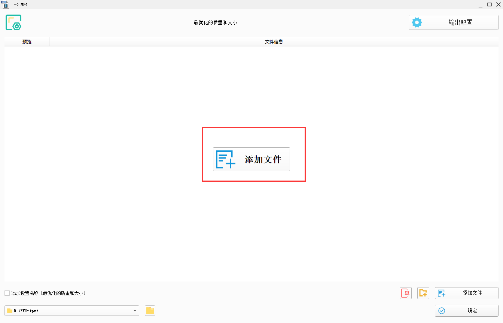This screenshot has width=503, height=323.
Task: Close the MP4 window
Action: pyautogui.click(x=498, y=4)
